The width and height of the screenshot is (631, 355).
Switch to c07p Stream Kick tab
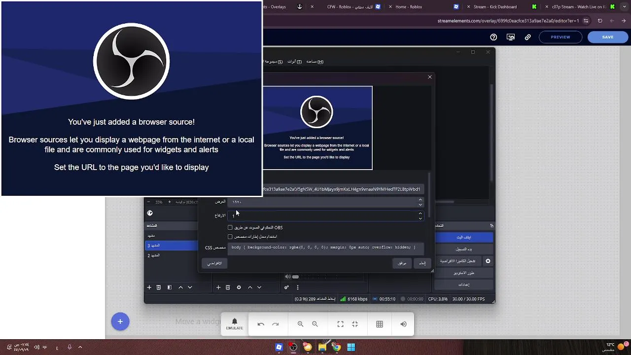point(579,7)
